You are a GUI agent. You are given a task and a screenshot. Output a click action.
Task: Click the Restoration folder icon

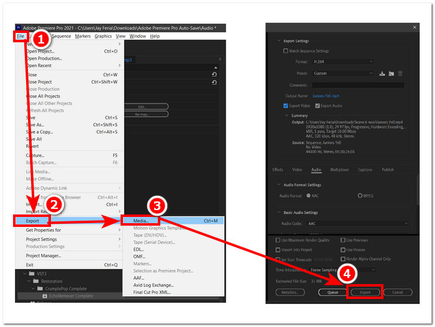[x=36, y=281]
